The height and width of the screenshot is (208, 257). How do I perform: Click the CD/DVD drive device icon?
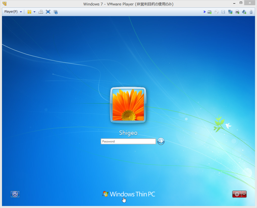pos(216,12)
